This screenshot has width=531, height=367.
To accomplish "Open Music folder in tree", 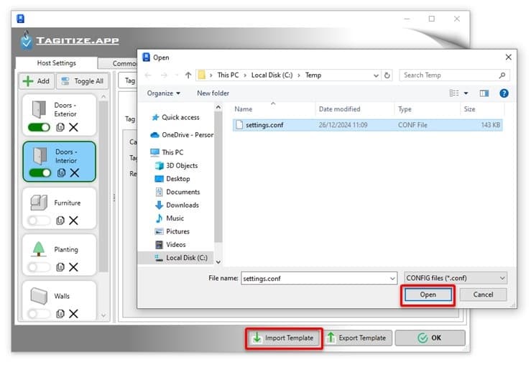I will coord(170,218).
